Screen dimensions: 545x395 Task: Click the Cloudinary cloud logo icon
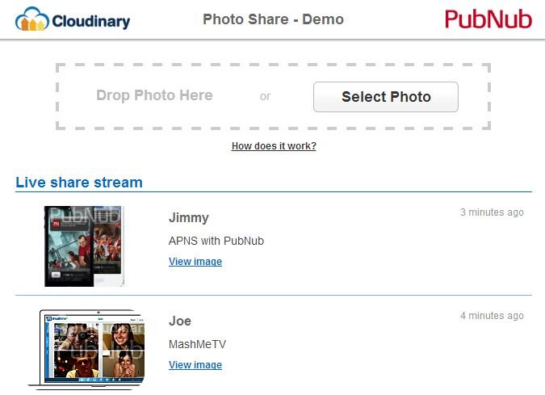[31, 19]
